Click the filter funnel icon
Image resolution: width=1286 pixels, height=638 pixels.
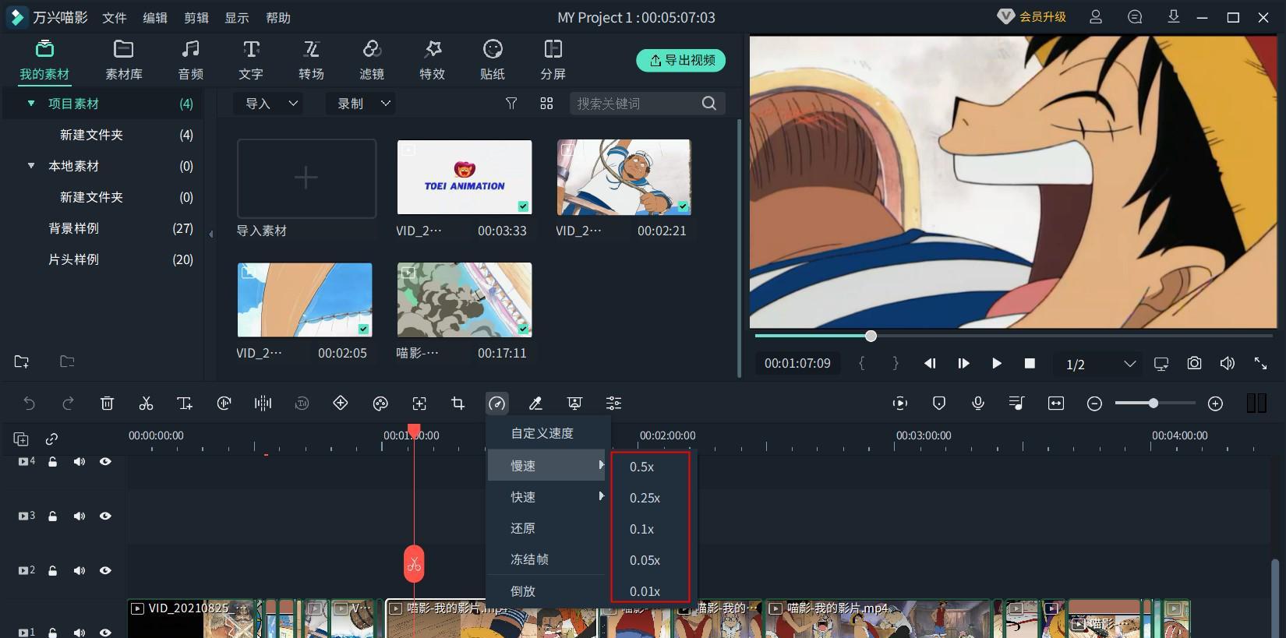511,104
